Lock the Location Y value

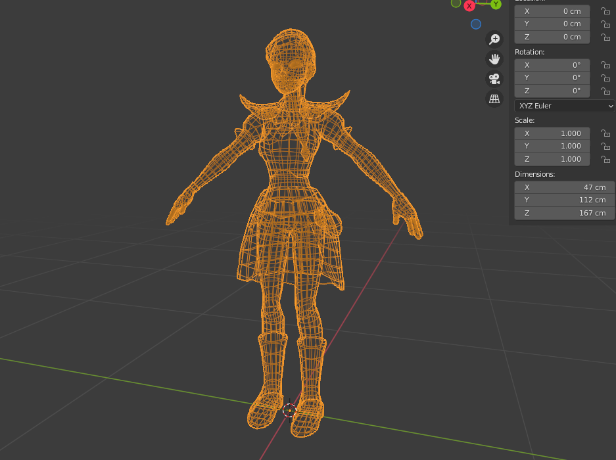tap(605, 24)
